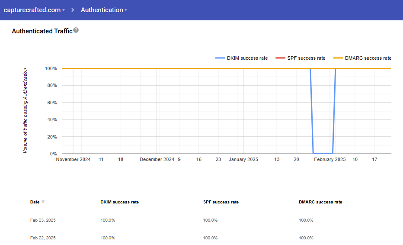This screenshot has height=245, width=403.
Task: Toggle SPF success rate legend label
Action: 306,58
